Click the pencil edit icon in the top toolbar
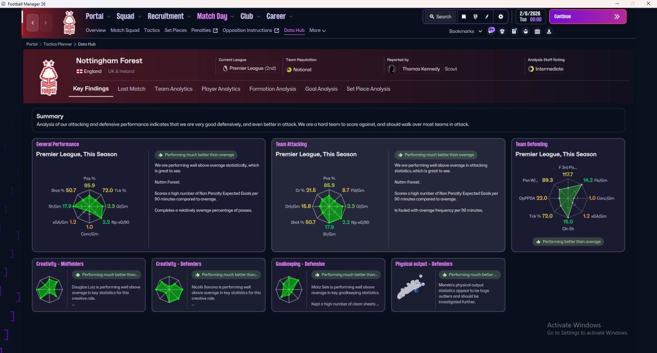Screen dimensions: 657x353 [x=487, y=16]
